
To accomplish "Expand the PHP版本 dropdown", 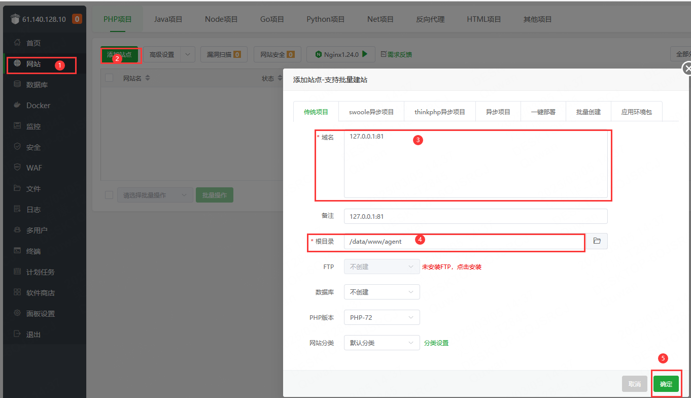I will [382, 317].
